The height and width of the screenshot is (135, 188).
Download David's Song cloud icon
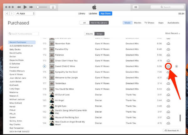pyautogui.click(x=168, y=112)
